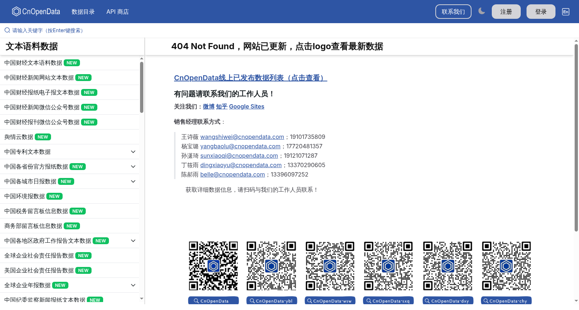Click the CnOpenData-chy QR code image
579x310 pixels.
pos(506,266)
